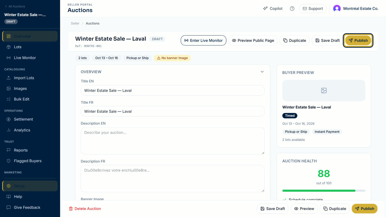This screenshot has height=217, width=386.
Task: Click the Instant Payment tag
Action: [x=327, y=132]
